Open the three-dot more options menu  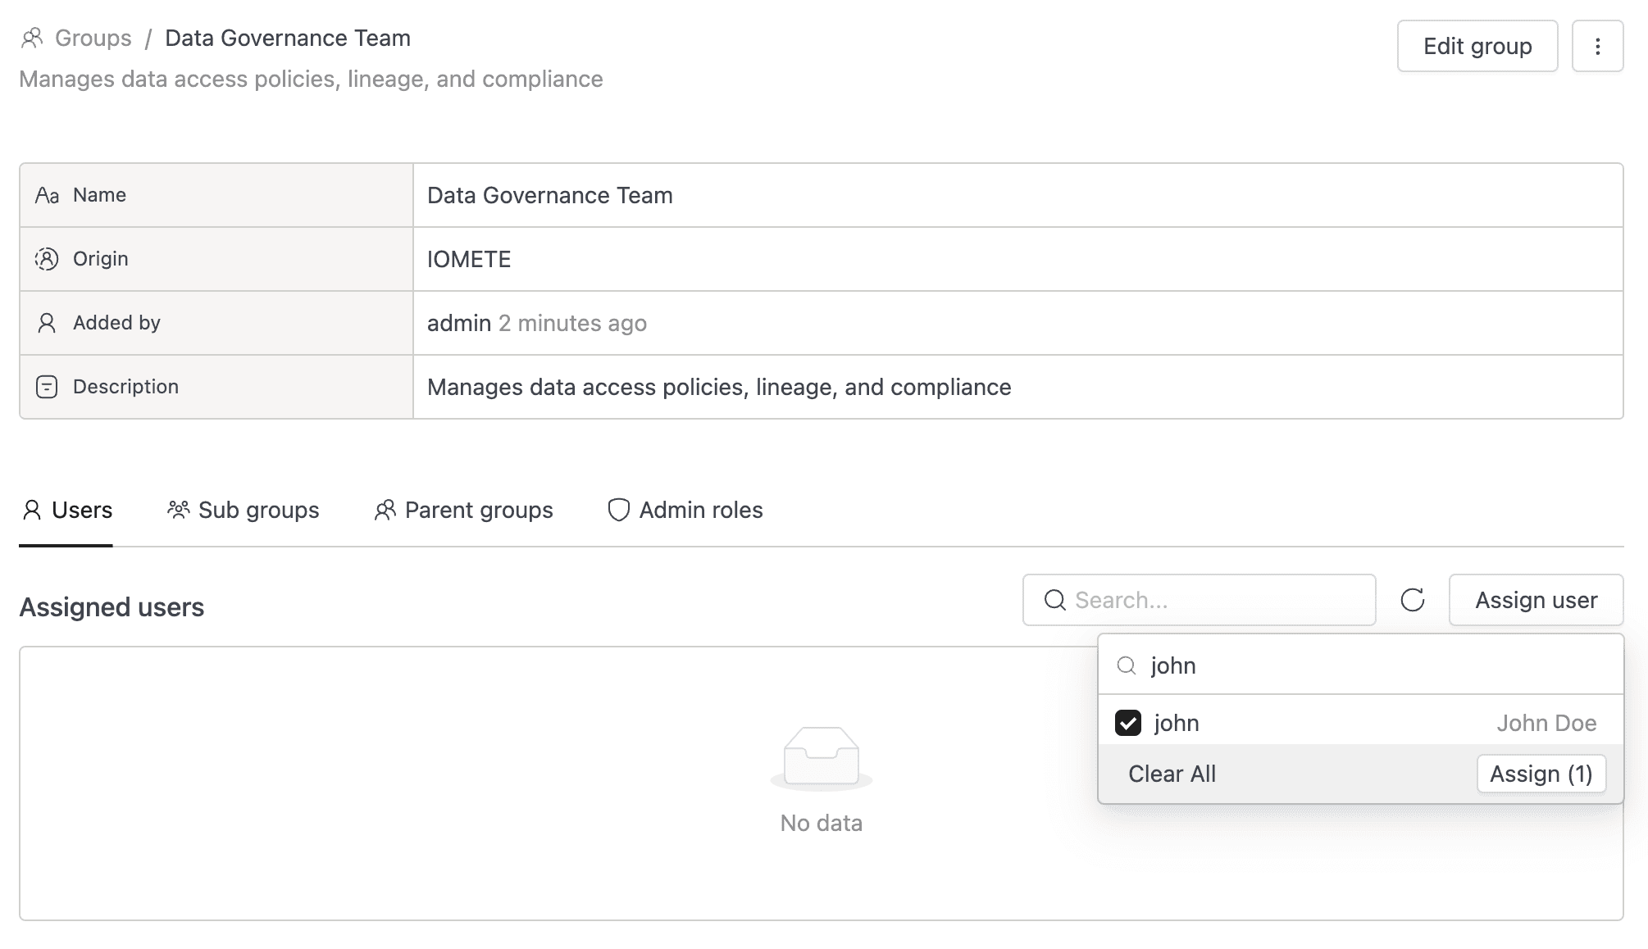(x=1597, y=47)
